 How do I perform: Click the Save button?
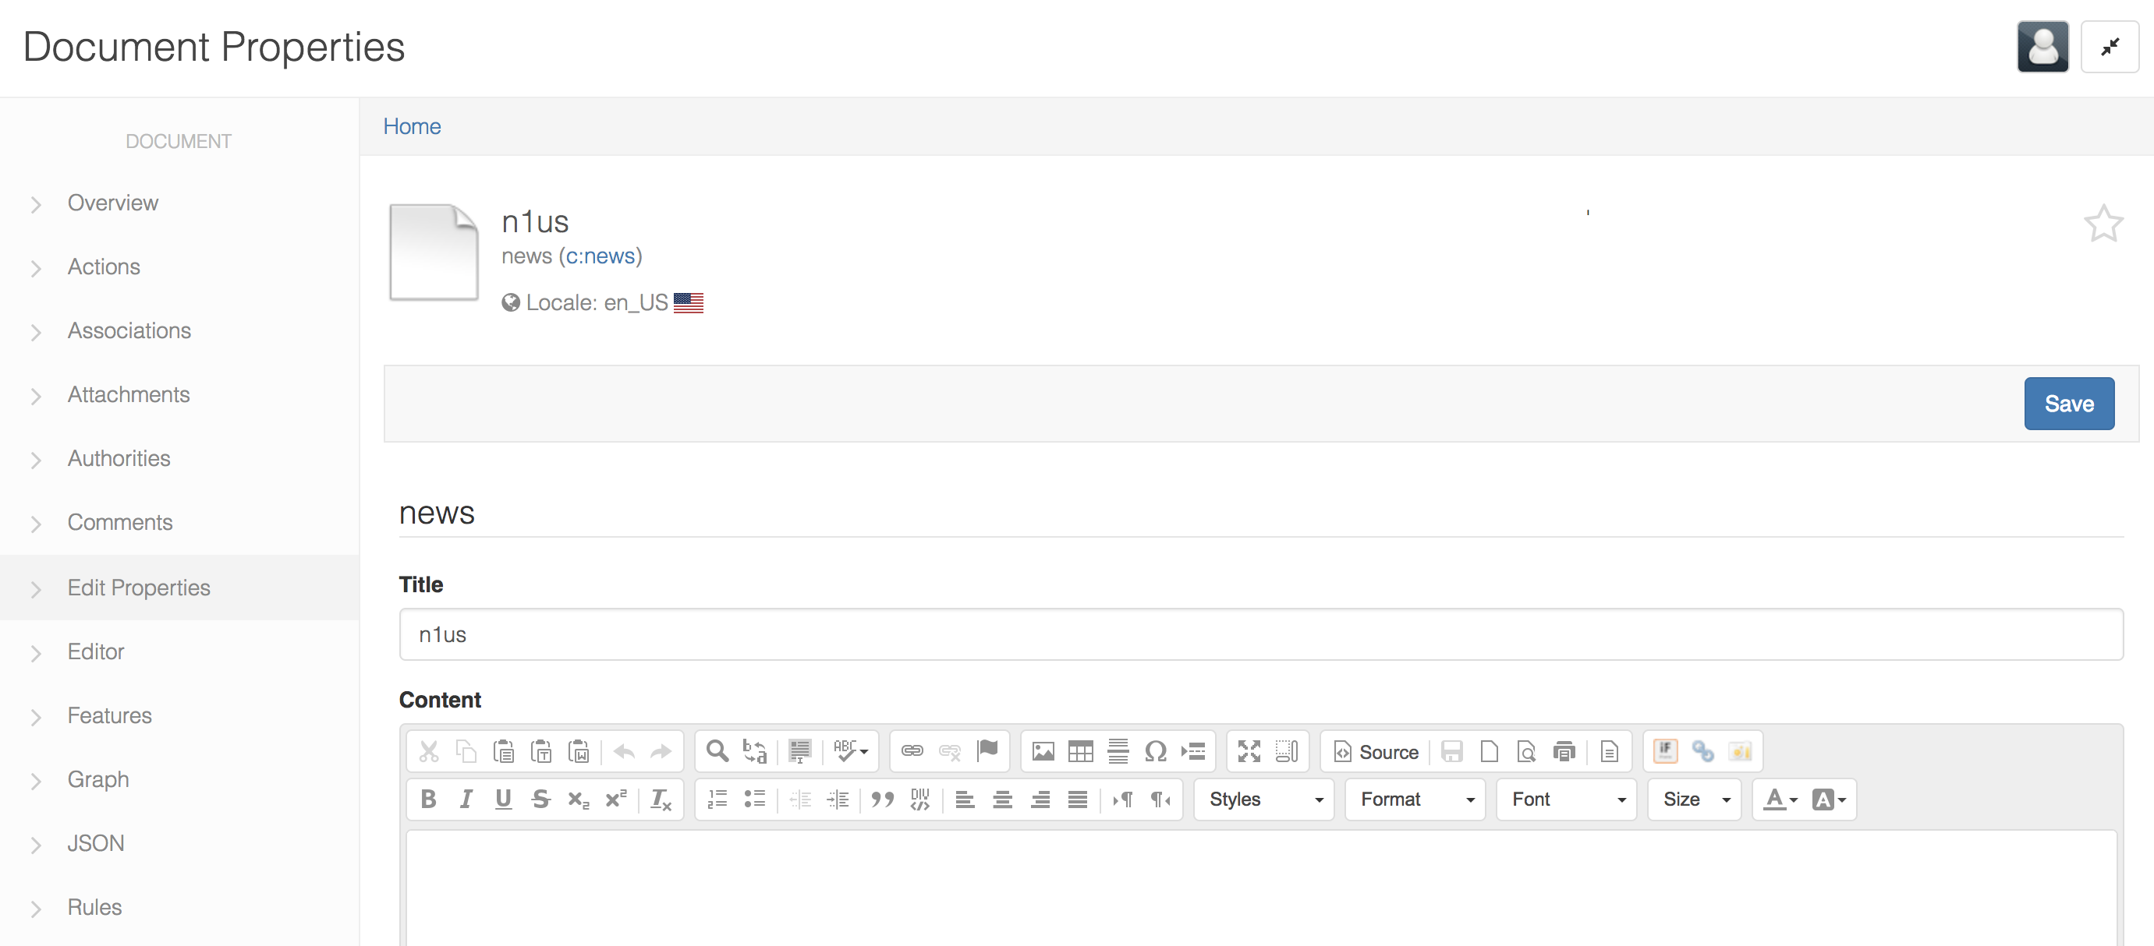click(x=2069, y=404)
